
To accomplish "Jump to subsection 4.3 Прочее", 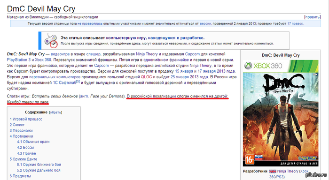I will (x=26, y=153).
